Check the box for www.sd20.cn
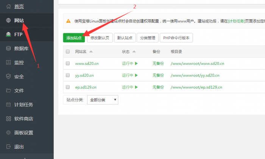The width and height of the screenshot is (265, 159). click(x=68, y=64)
